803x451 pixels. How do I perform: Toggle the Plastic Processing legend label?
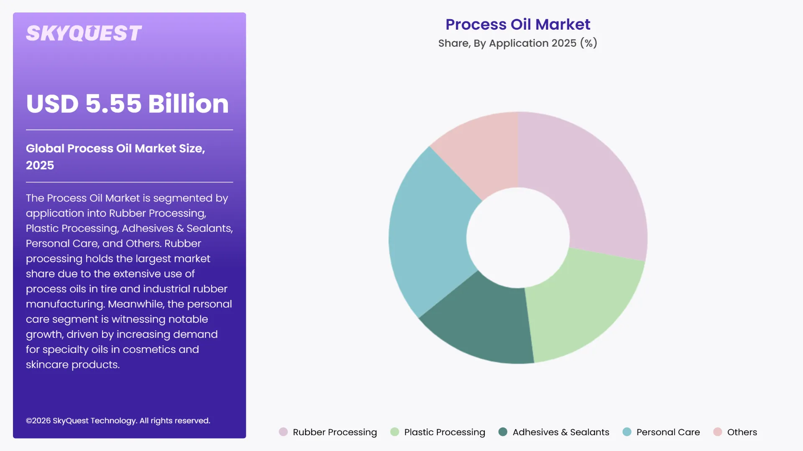click(445, 432)
